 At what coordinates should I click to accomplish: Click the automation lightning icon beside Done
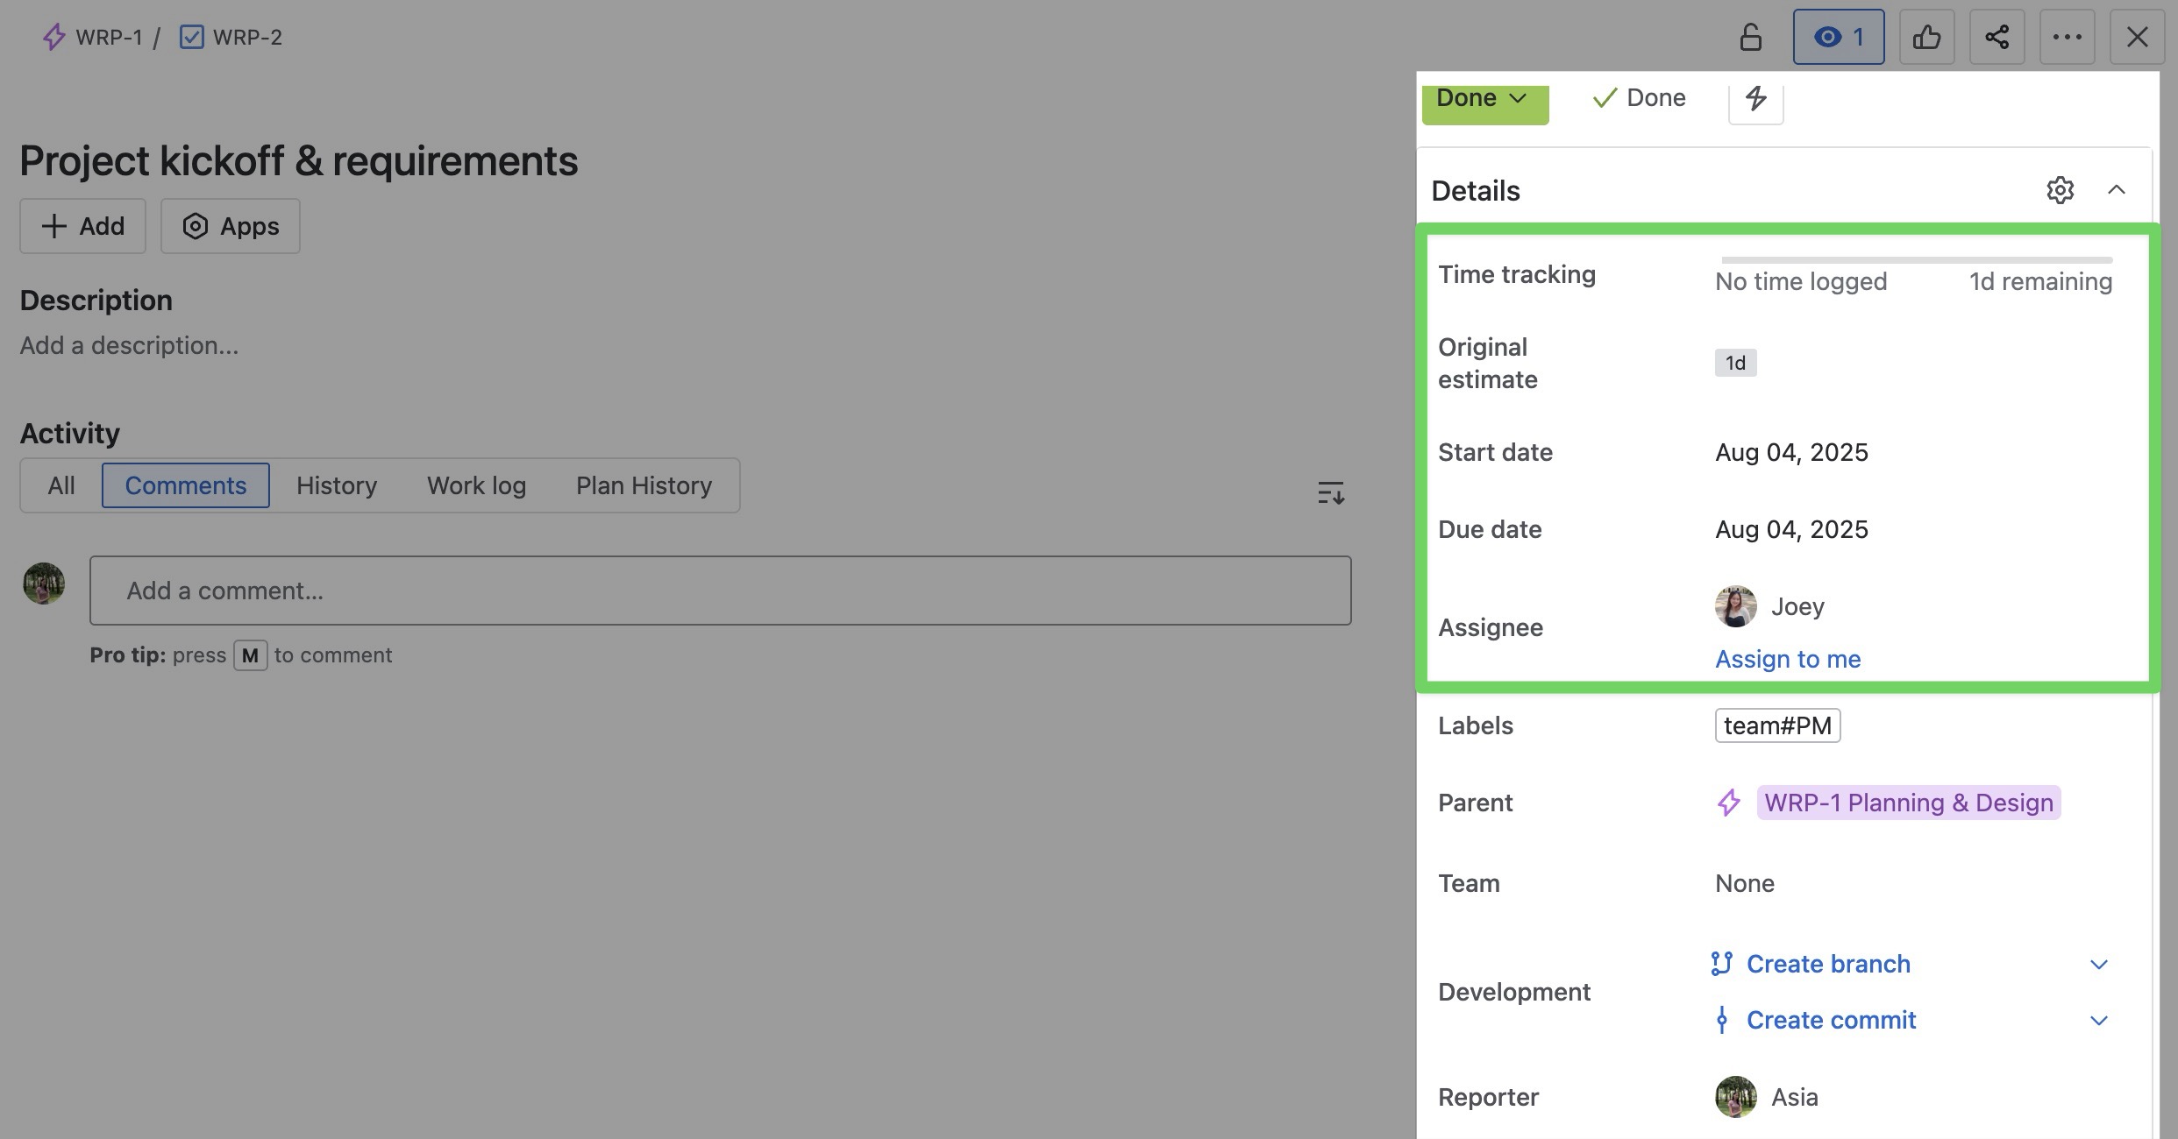(x=1755, y=99)
